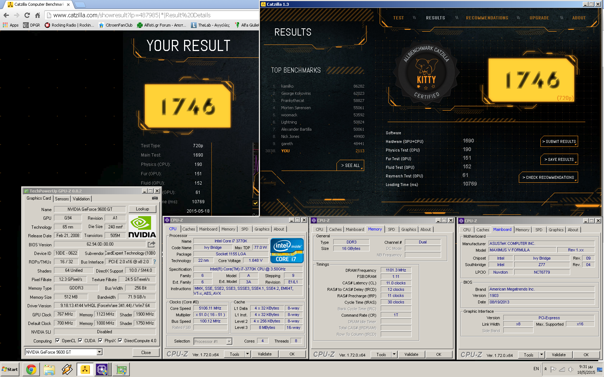The image size is (604, 377).
Task: Open the GPU-Z taskbar icon
Action: (122, 369)
